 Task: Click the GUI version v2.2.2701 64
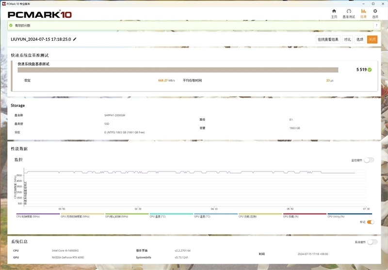[182, 251]
